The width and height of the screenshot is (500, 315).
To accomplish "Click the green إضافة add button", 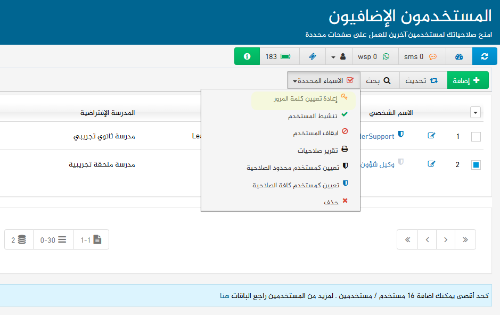I will tap(467, 81).
